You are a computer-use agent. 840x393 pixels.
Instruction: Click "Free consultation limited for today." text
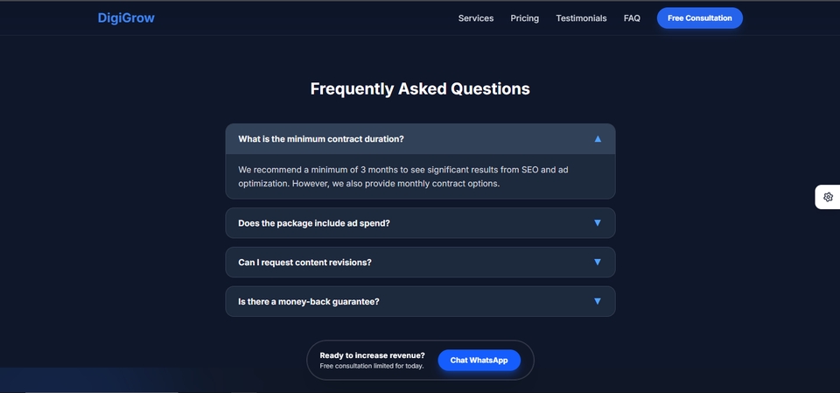[371, 366]
